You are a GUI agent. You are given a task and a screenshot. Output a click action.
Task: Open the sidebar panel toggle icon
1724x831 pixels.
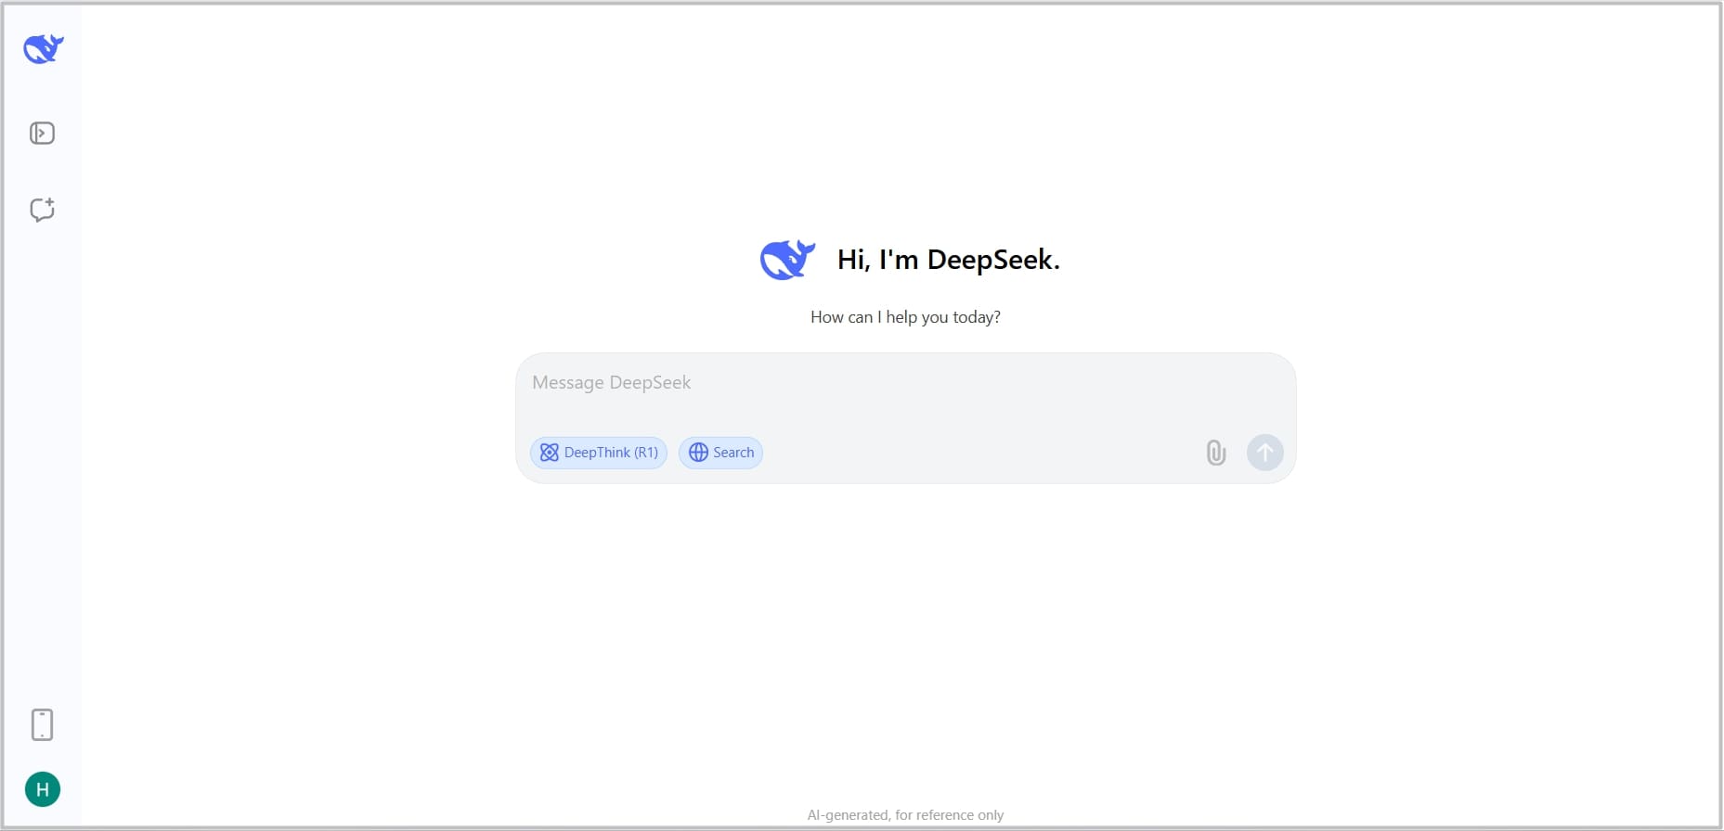[x=42, y=134]
